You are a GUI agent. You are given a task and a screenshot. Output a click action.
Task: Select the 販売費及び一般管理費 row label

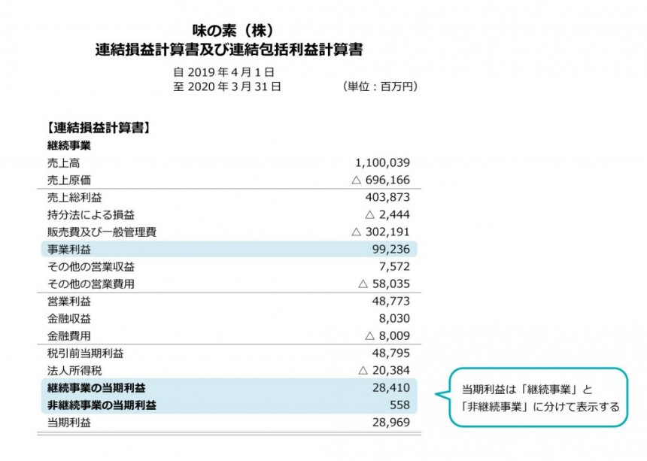(102, 232)
